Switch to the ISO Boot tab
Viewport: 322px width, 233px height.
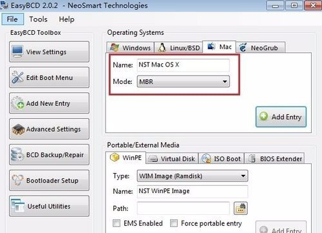[x=221, y=159]
